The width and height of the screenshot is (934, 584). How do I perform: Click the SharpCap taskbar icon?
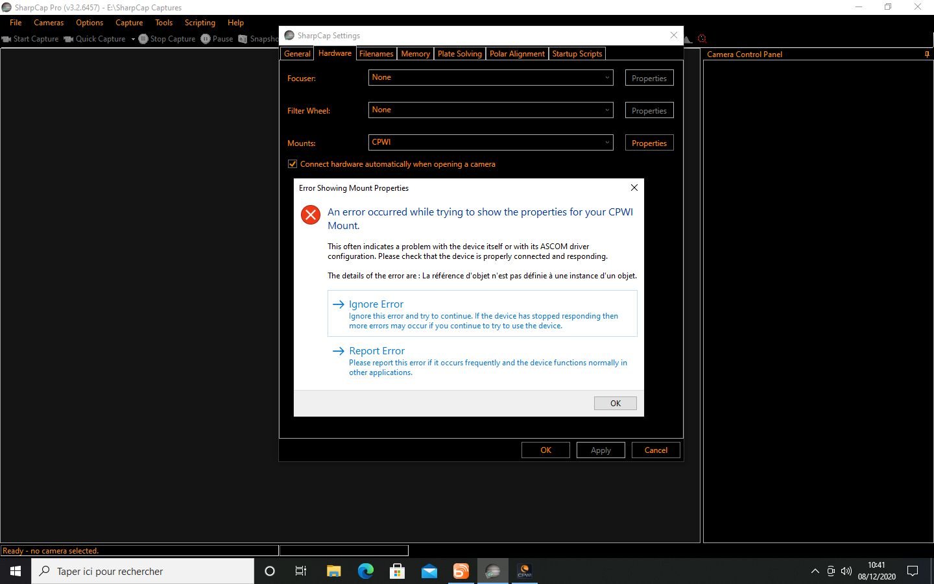pos(493,571)
